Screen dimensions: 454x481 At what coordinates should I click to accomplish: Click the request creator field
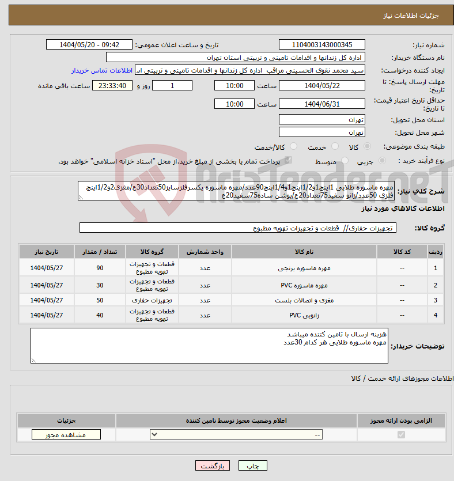coord(250,70)
